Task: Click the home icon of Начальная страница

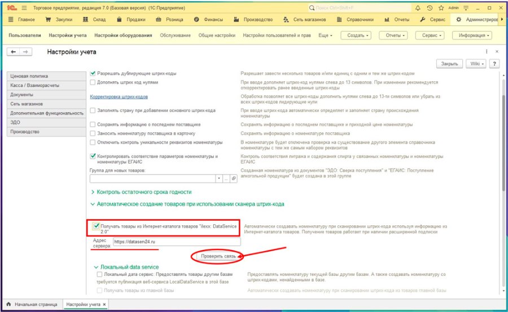Action: click(8, 304)
